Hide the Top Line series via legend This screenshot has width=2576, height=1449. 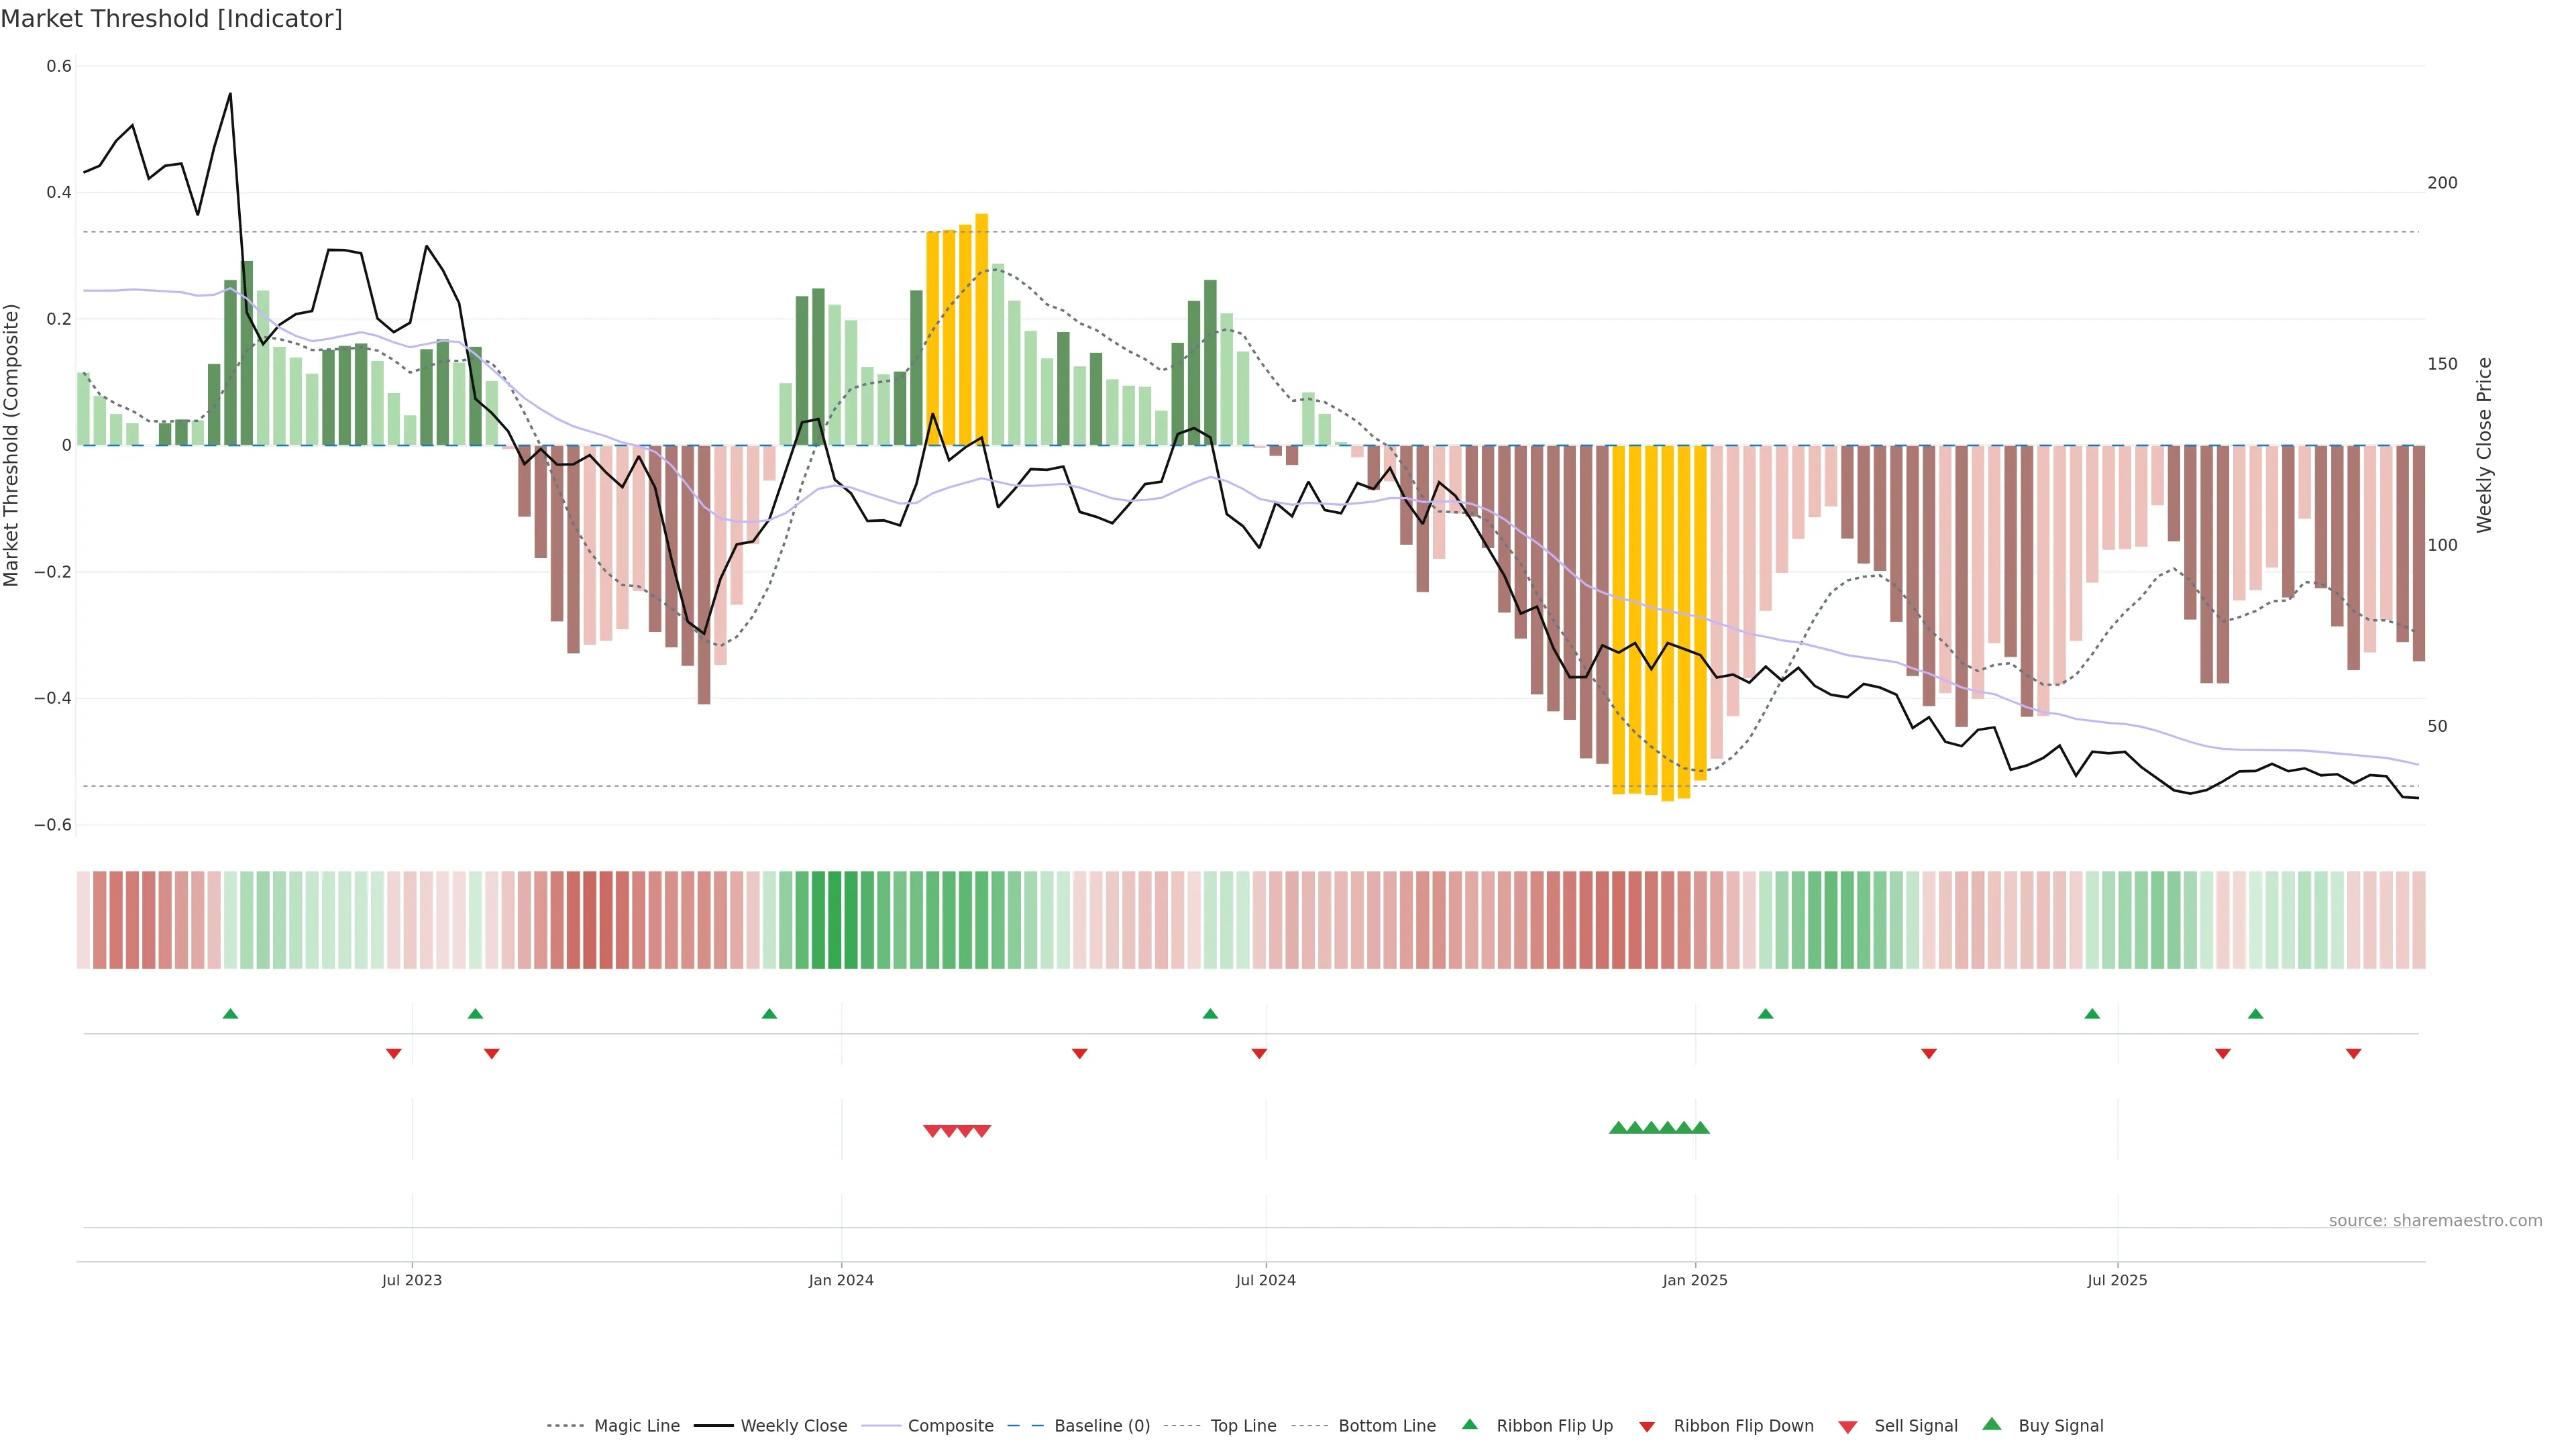click(1243, 1426)
